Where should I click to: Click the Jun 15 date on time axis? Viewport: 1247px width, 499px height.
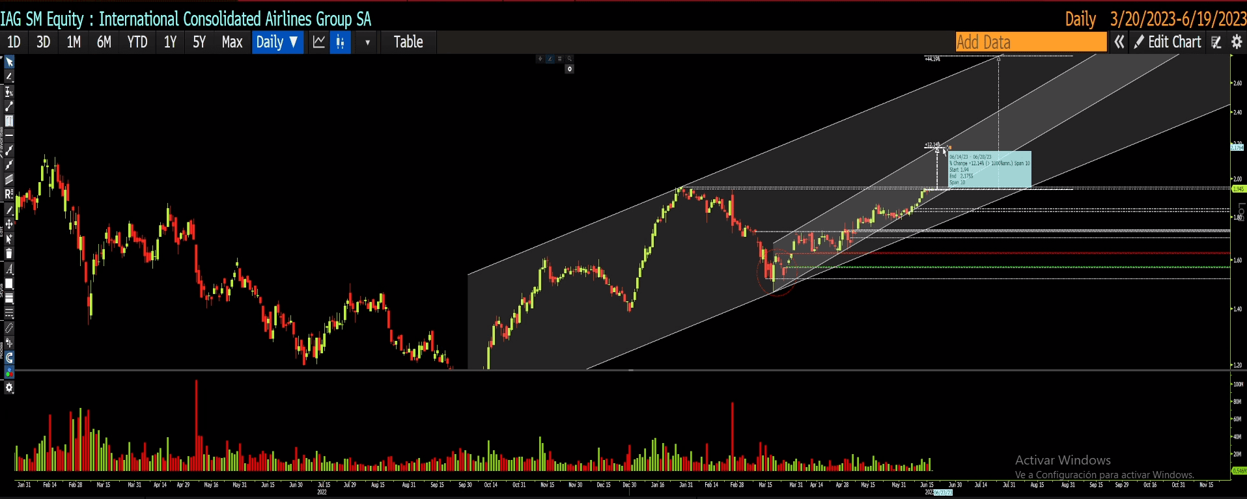[x=927, y=485]
